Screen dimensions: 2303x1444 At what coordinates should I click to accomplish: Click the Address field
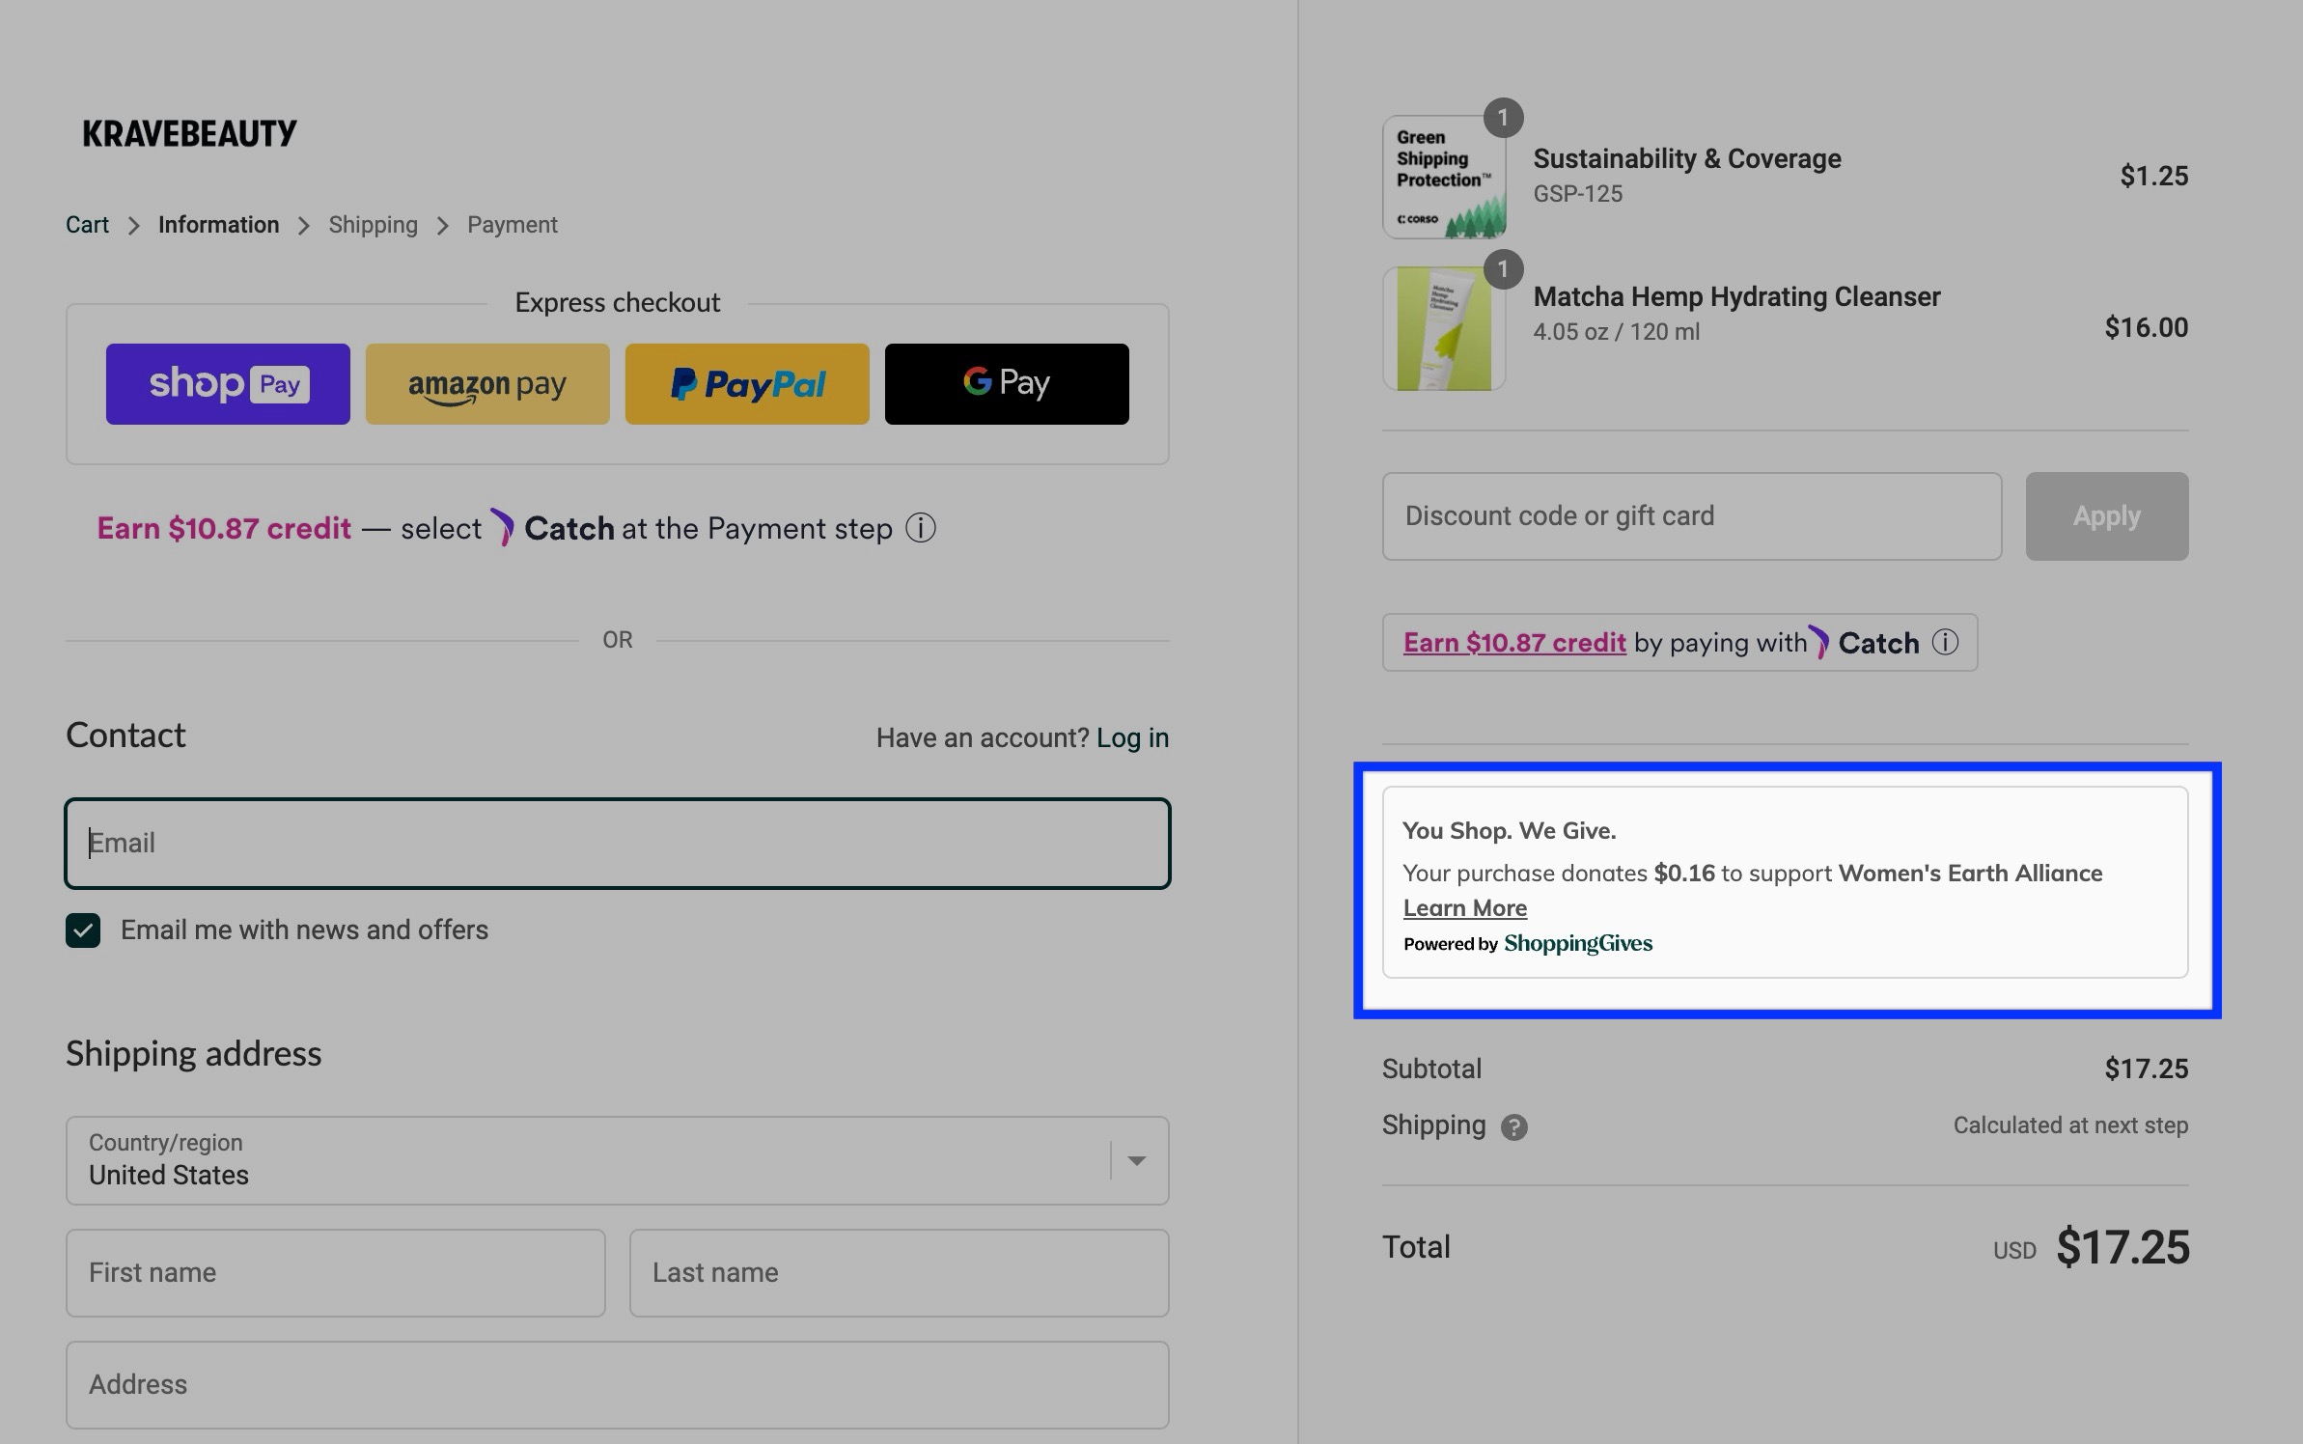point(618,1384)
